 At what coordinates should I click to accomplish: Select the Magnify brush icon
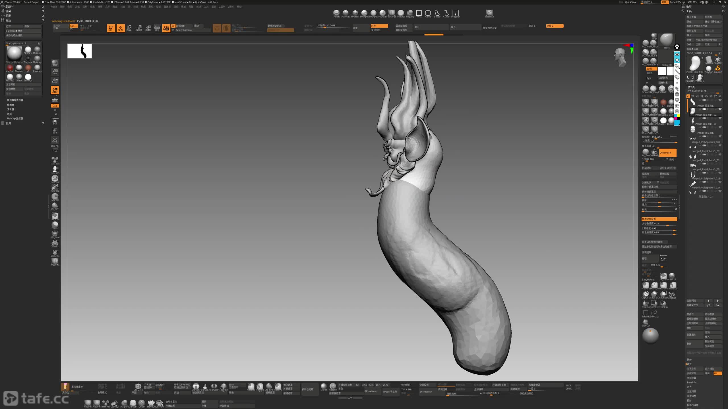click(x=410, y=13)
